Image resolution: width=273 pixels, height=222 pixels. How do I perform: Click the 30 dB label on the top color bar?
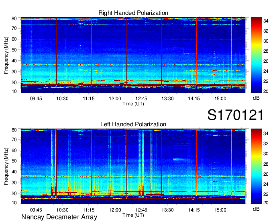[266, 41]
